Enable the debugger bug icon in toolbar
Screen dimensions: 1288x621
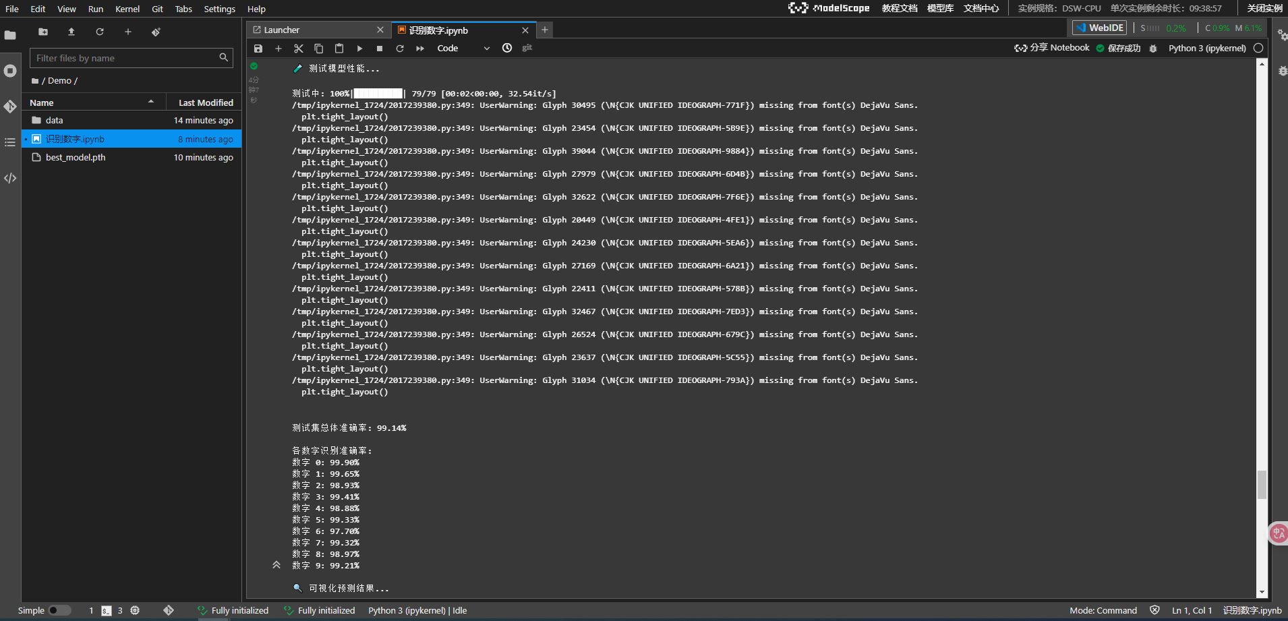[1153, 49]
